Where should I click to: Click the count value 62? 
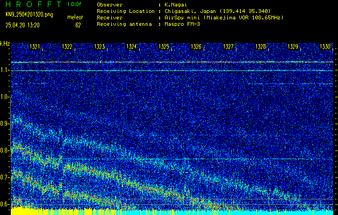(x=78, y=25)
